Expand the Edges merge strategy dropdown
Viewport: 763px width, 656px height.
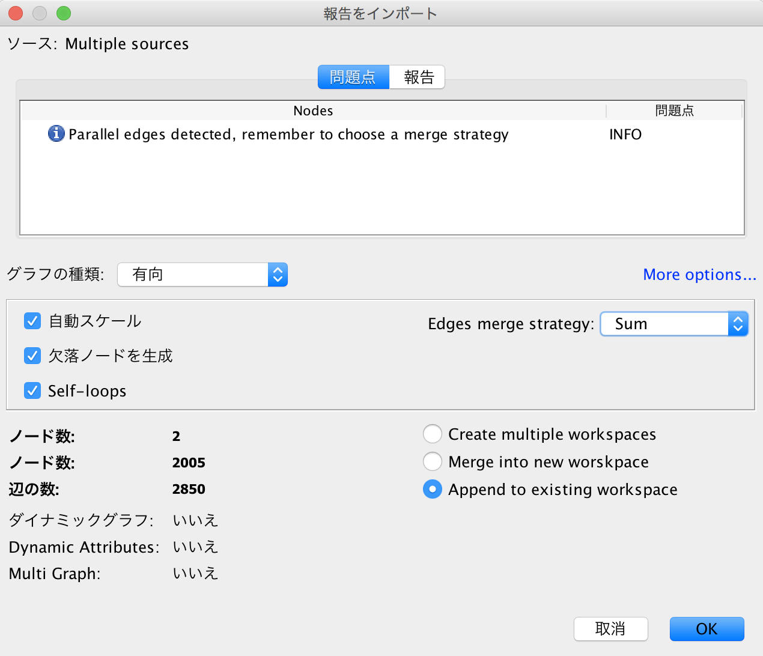[674, 324]
